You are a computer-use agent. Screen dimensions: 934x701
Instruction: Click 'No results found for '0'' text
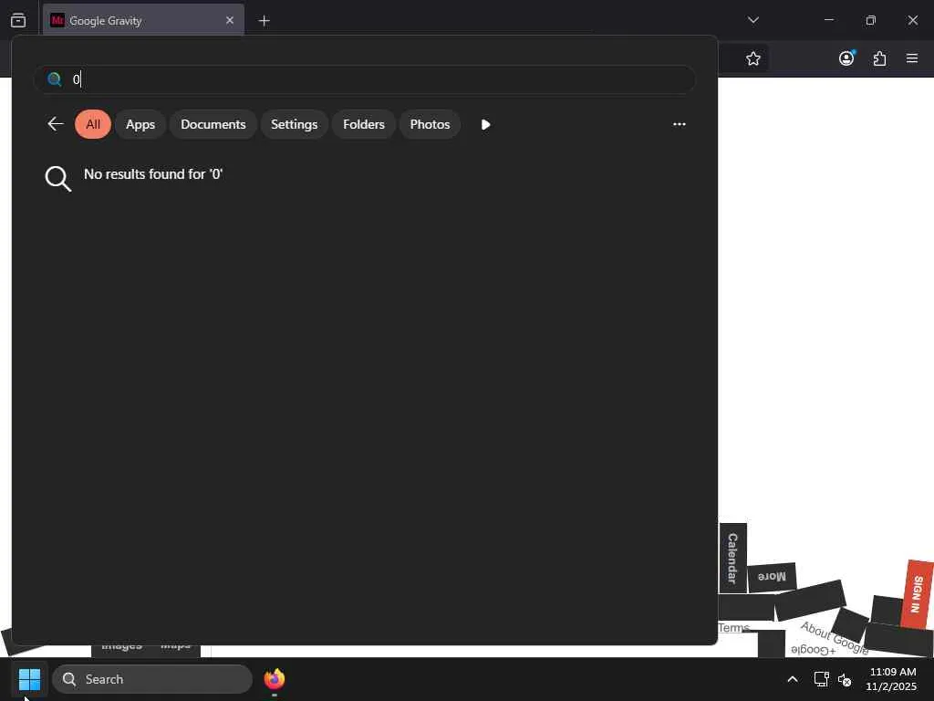click(153, 174)
